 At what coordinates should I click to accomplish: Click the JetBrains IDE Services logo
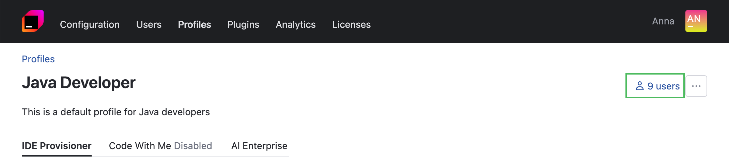33,21
